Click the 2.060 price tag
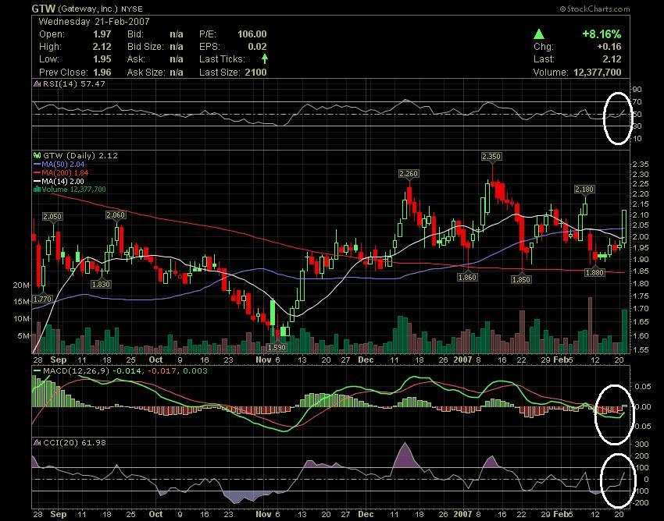 click(x=116, y=214)
